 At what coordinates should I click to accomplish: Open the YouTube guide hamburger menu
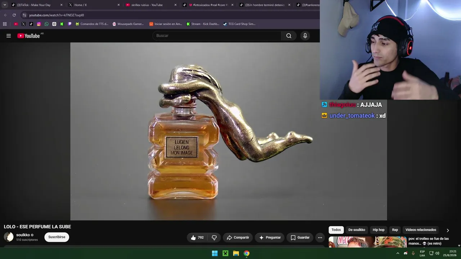(x=9, y=36)
